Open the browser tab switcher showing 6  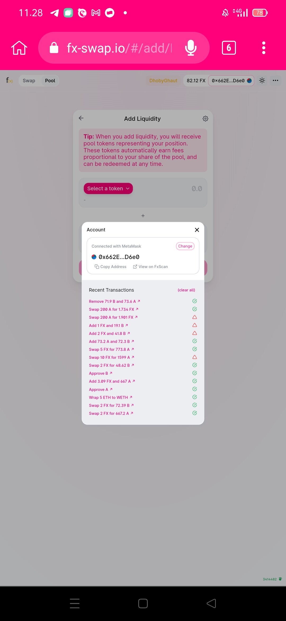click(229, 48)
